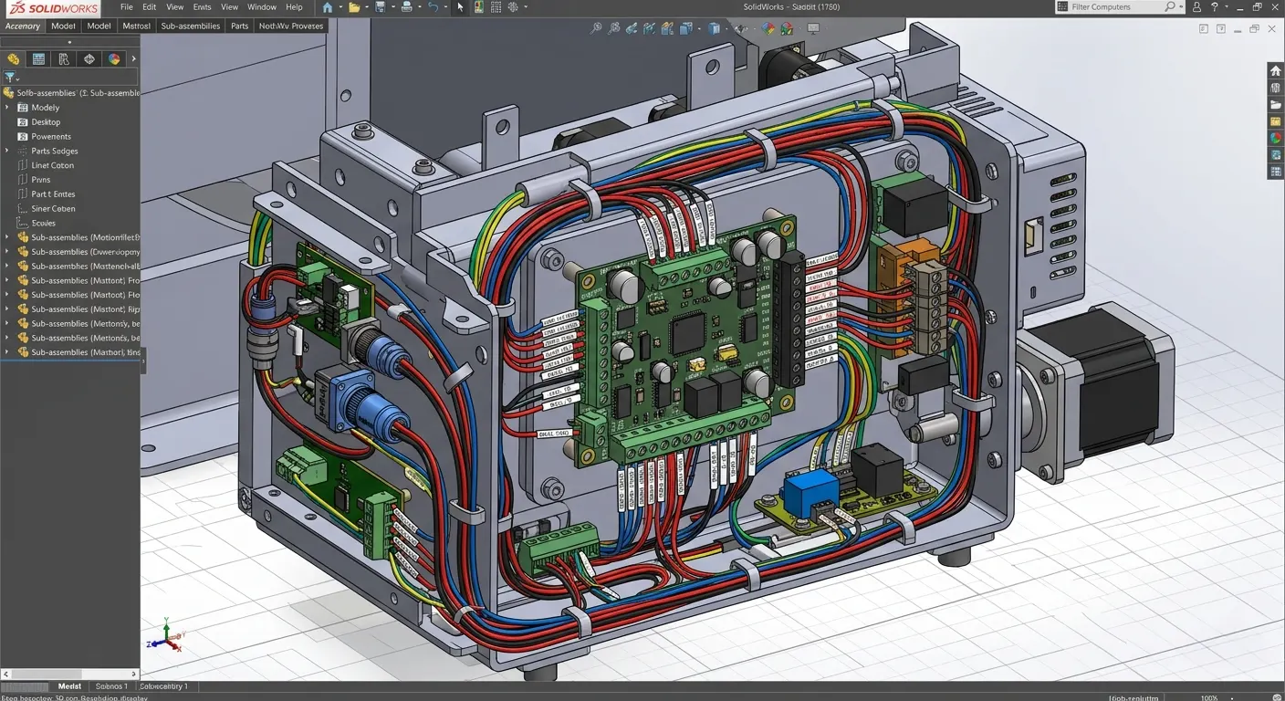The height and width of the screenshot is (701, 1285).
Task: Switch to the Accenory ribbon tab
Action: coord(23,26)
